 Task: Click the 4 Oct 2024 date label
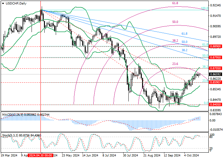[x=191, y=156]
